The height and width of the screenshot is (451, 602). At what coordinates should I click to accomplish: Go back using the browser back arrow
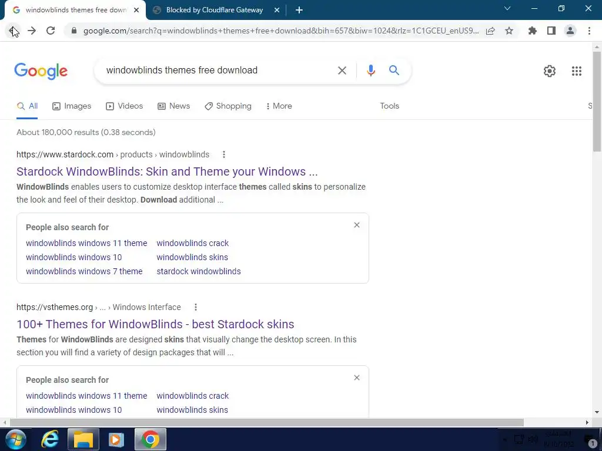click(x=13, y=31)
